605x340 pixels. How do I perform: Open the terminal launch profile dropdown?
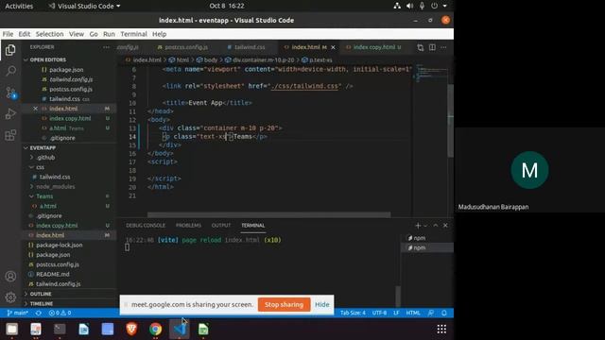point(425,226)
